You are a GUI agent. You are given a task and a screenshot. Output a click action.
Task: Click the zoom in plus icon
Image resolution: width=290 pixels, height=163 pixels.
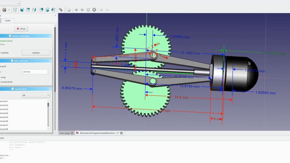(x=101, y=10)
